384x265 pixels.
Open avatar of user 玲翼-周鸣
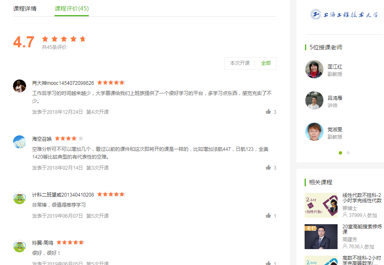click(20, 246)
